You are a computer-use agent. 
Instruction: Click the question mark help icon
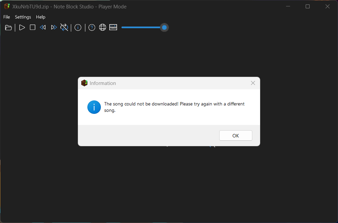coord(92,28)
